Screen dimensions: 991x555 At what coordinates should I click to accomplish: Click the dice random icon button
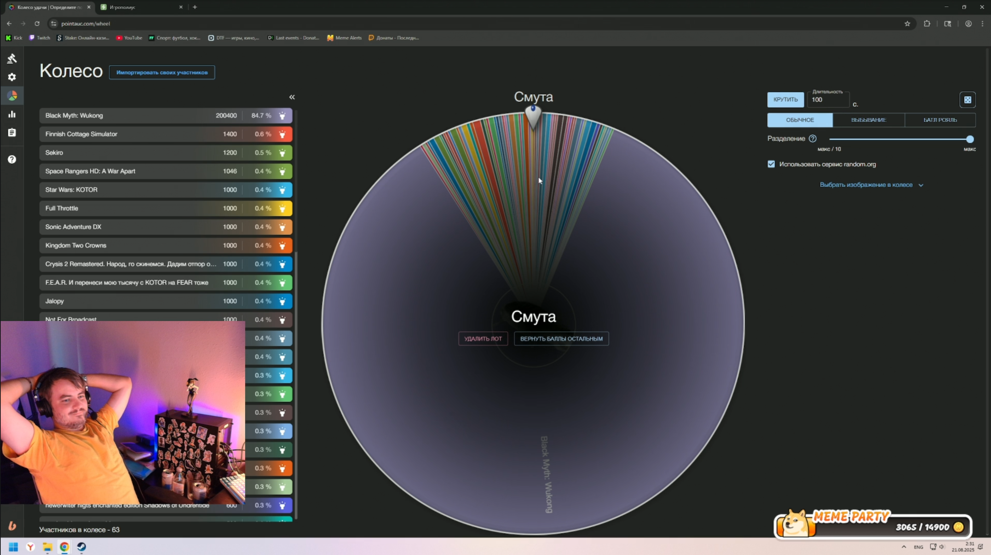[x=967, y=100]
